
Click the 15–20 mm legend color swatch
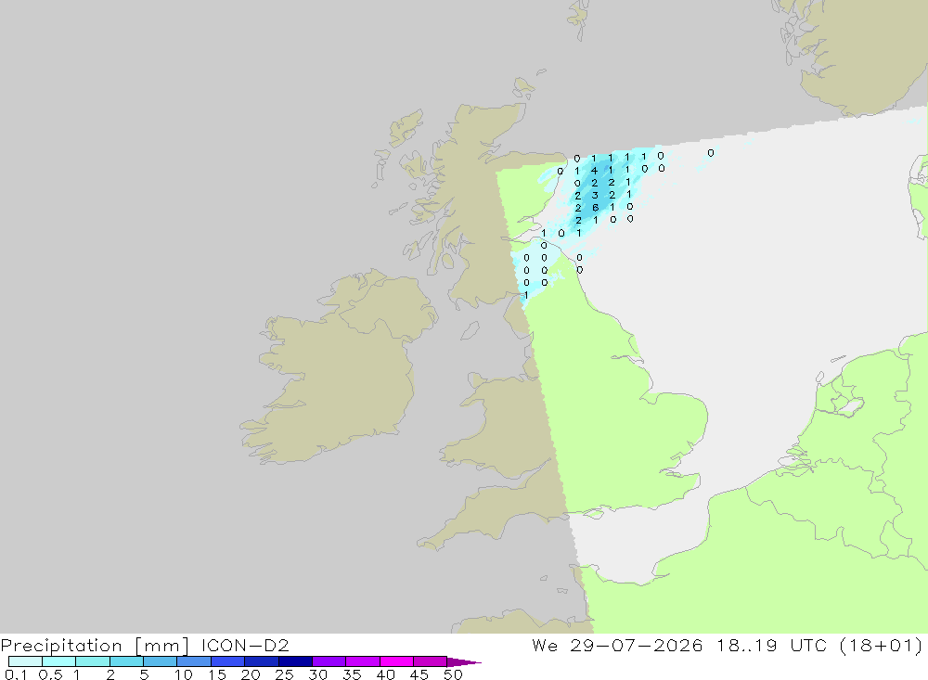pos(227,661)
